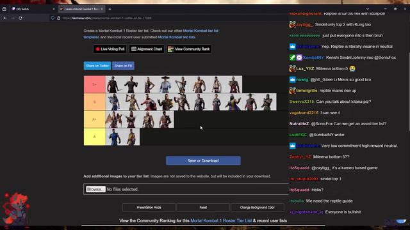Click zaytigg_ username in chat
This screenshot has width=410, height=230.
pos(304,24)
